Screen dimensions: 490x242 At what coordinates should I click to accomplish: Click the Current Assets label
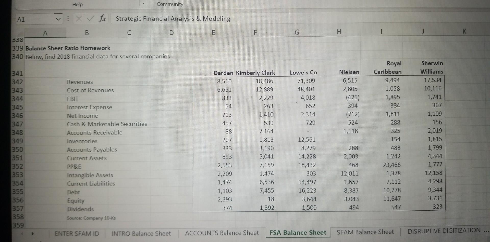click(x=87, y=158)
